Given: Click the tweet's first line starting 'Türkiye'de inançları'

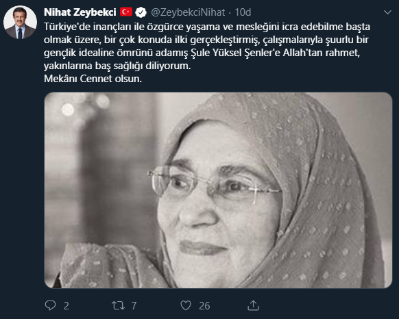Looking at the screenshot, I should [x=207, y=27].
